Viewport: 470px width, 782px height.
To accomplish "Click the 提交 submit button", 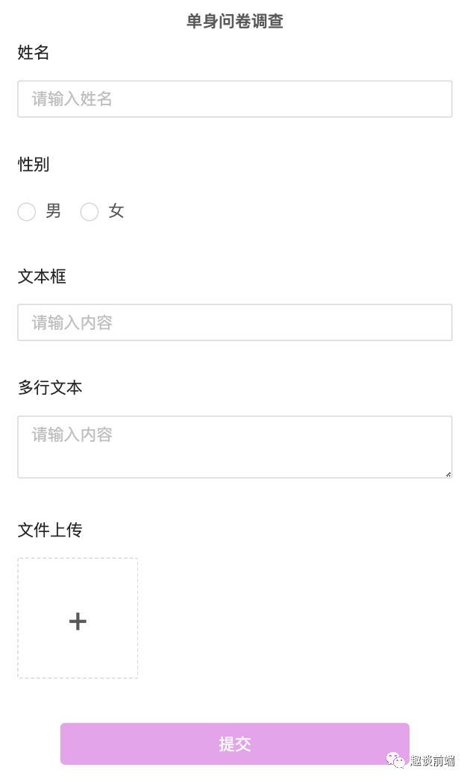I will coord(234,743).
